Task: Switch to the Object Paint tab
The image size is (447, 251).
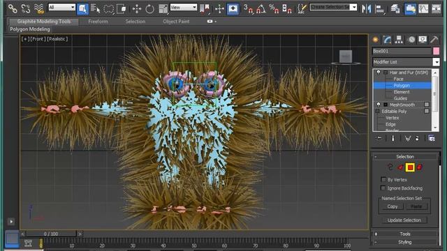Action: coord(176,22)
